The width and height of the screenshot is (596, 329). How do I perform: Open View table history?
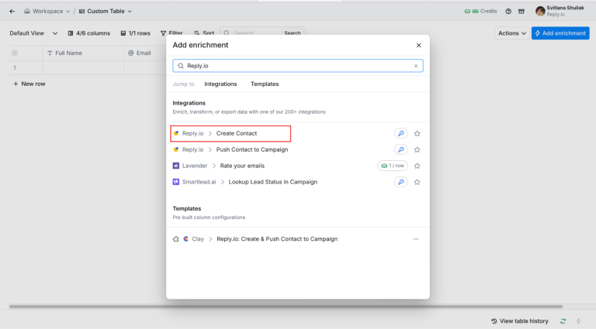[x=520, y=321]
